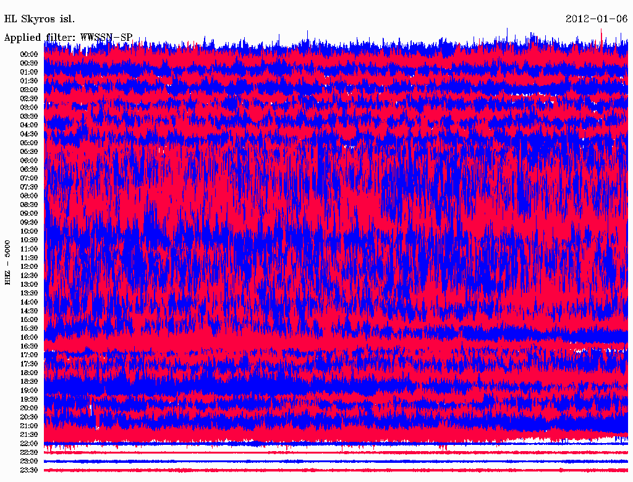Viewport: 633px width, 482px height.
Task: Click the red 23:30 seismogram trace
Action: [x=336, y=470]
